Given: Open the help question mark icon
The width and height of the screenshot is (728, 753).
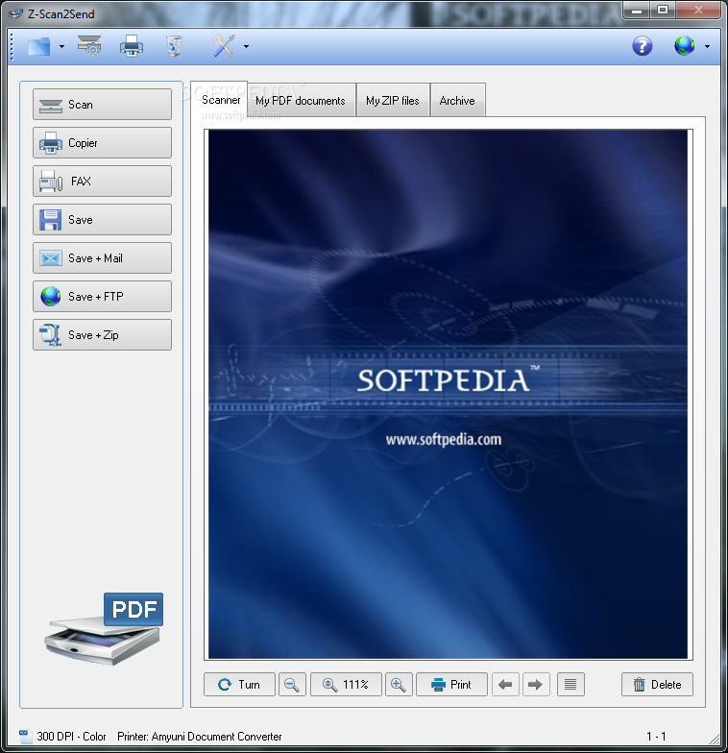Looking at the screenshot, I should point(642,46).
